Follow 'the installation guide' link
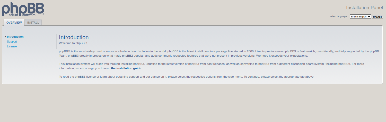This screenshot has width=386, height=122. [126, 68]
